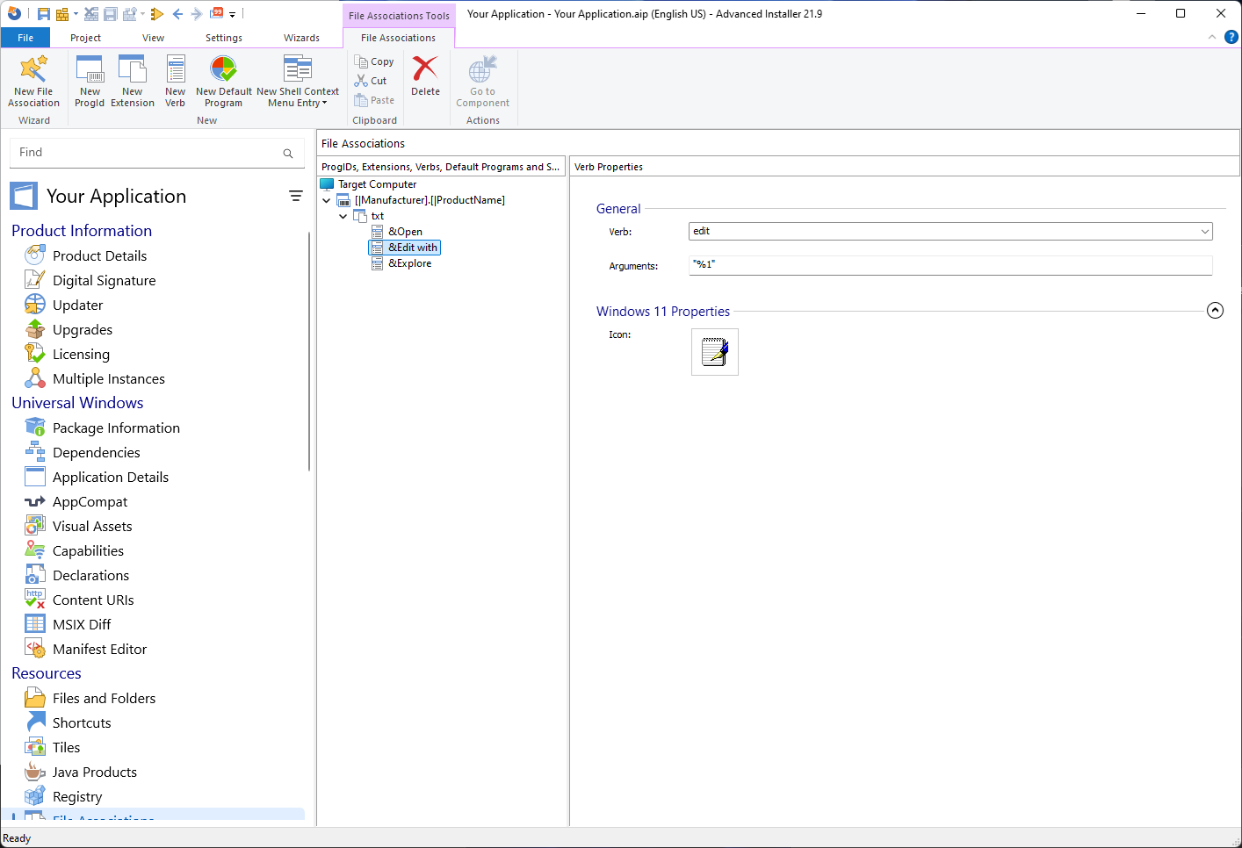
Task: Open the Visual Assets page
Action: (x=92, y=526)
